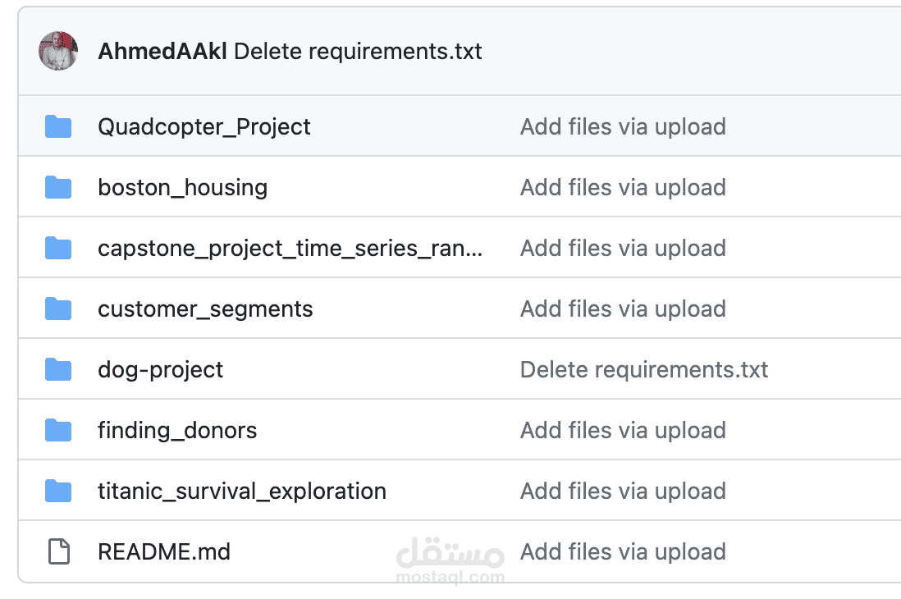Screen dimensions: 901x599
Task: Open the finding_donors folder
Action: tap(177, 430)
